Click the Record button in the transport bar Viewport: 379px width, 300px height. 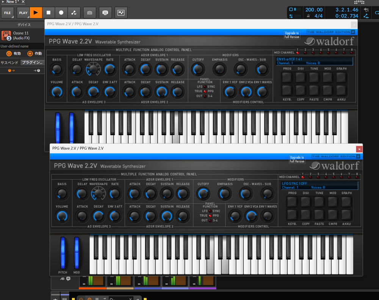[x=61, y=12]
